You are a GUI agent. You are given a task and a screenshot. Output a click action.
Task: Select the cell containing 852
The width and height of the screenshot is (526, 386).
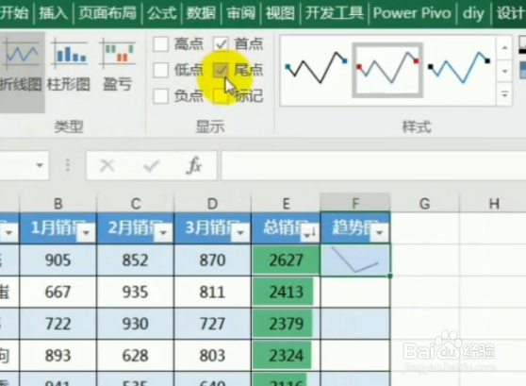click(135, 260)
